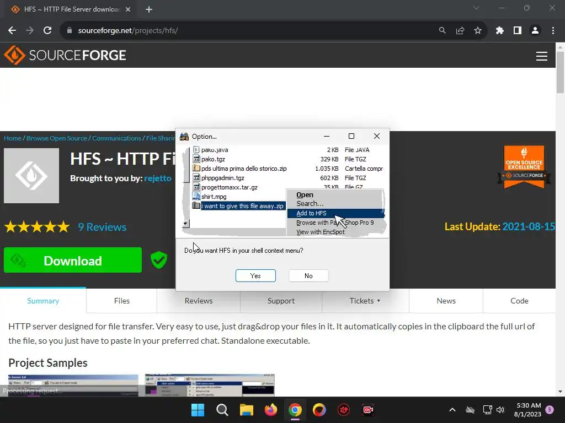This screenshot has width=565, height=423.
Task: Open the red-yellow circular taskbar app
Action: coord(319,410)
